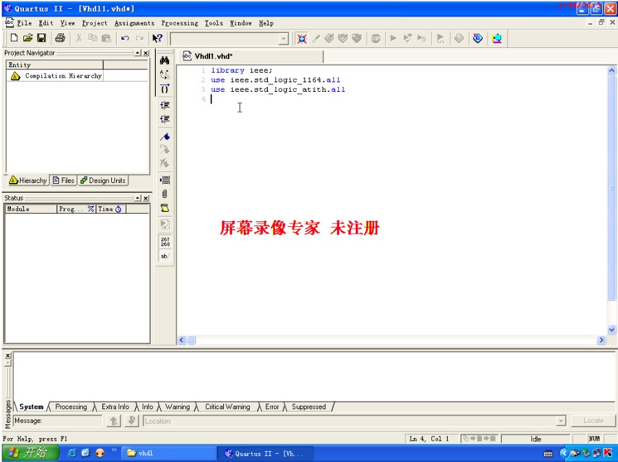The width and height of the screenshot is (618, 462).
Task: Open the Settings icon beside the project dropdown
Action: pyautogui.click(x=302, y=38)
